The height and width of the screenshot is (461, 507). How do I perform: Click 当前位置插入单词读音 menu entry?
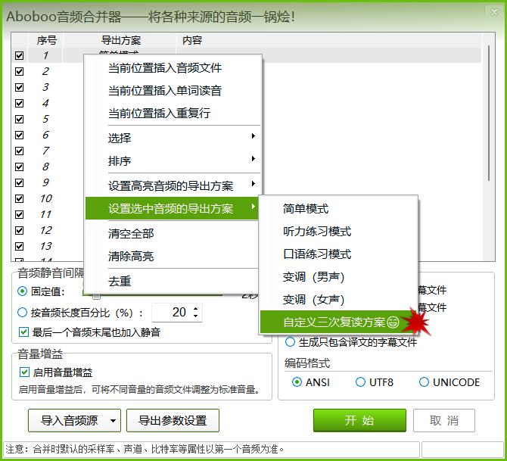pyautogui.click(x=173, y=91)
